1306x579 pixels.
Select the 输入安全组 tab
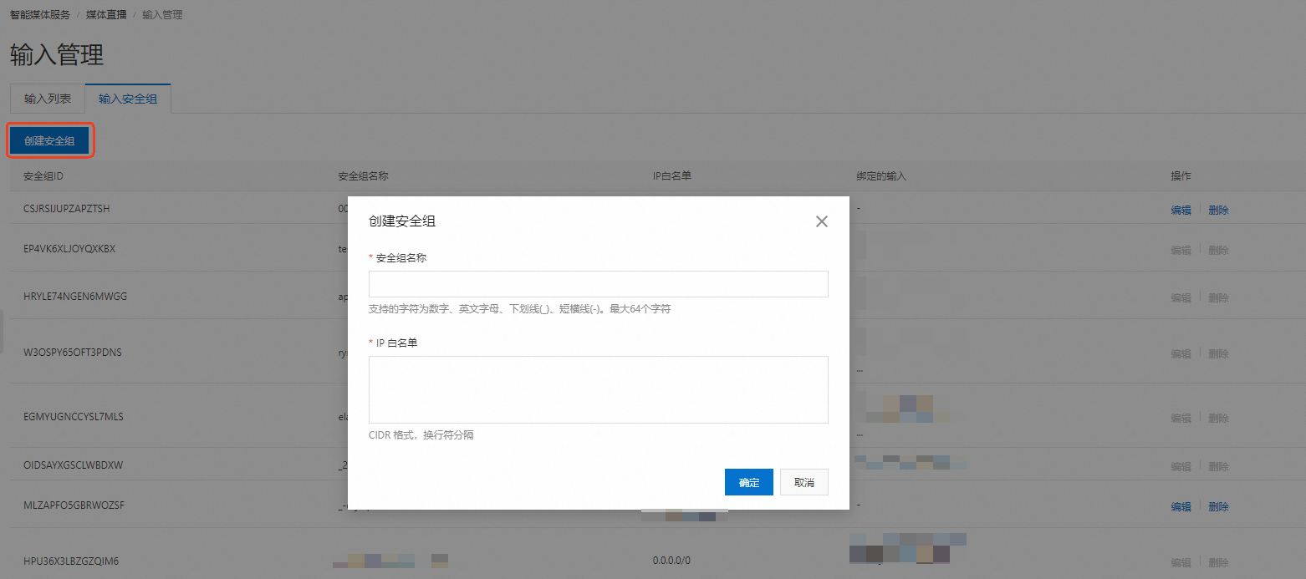point(127,99)
